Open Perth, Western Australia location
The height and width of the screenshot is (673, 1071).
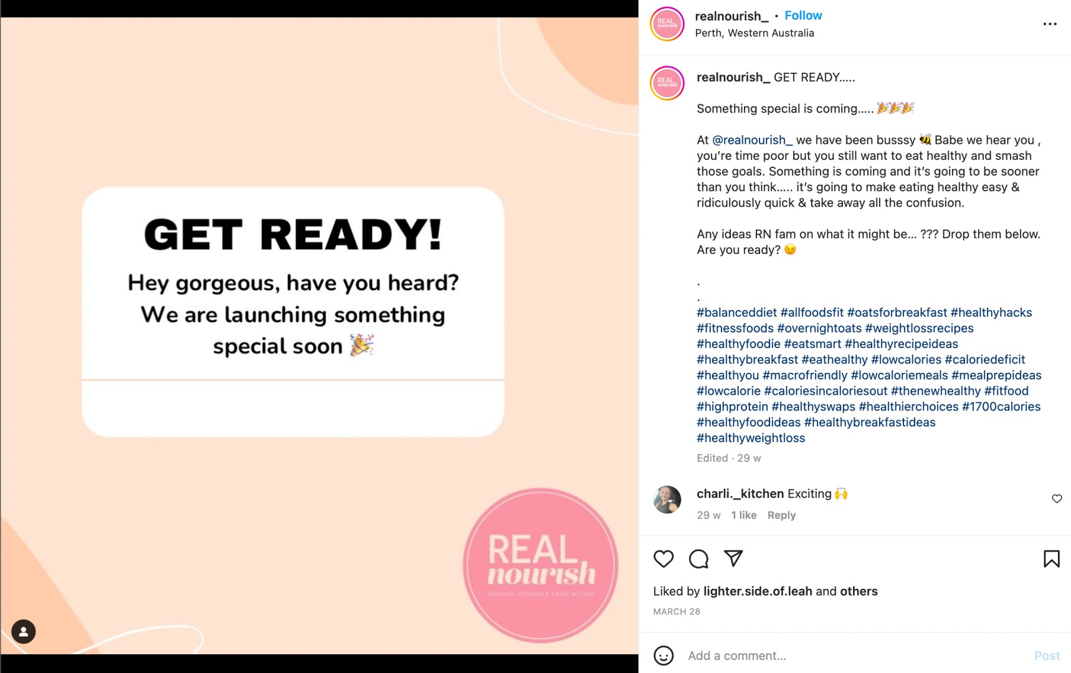[x=754, y=33]
